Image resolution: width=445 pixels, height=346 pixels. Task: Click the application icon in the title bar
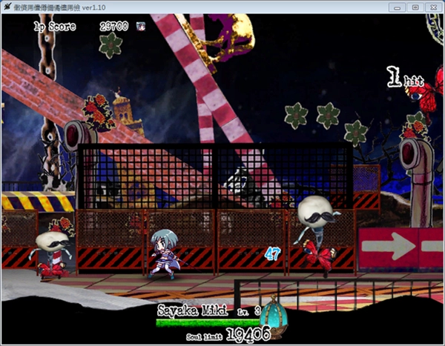coord(8,7)
